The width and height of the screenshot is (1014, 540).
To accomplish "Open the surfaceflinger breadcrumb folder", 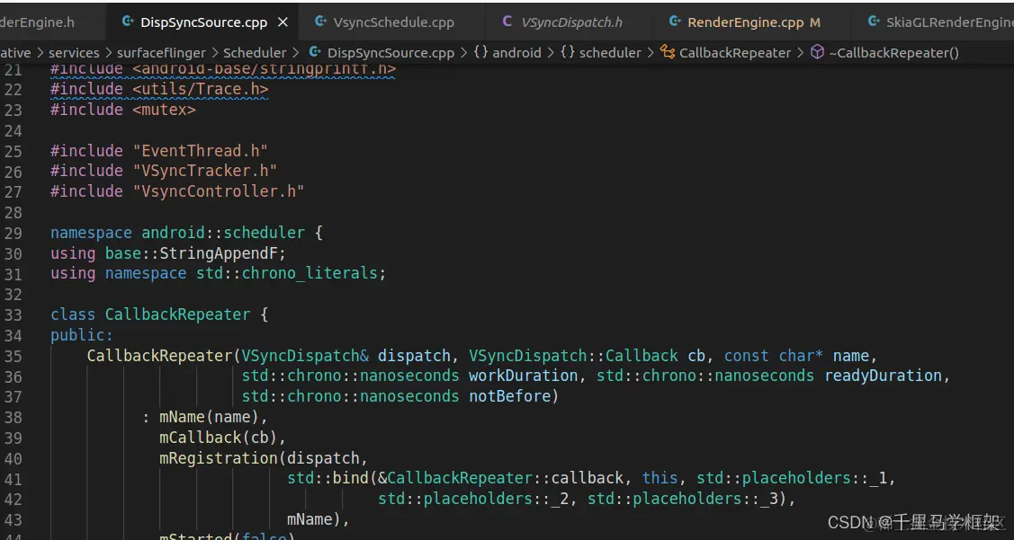I will [161, 52].
